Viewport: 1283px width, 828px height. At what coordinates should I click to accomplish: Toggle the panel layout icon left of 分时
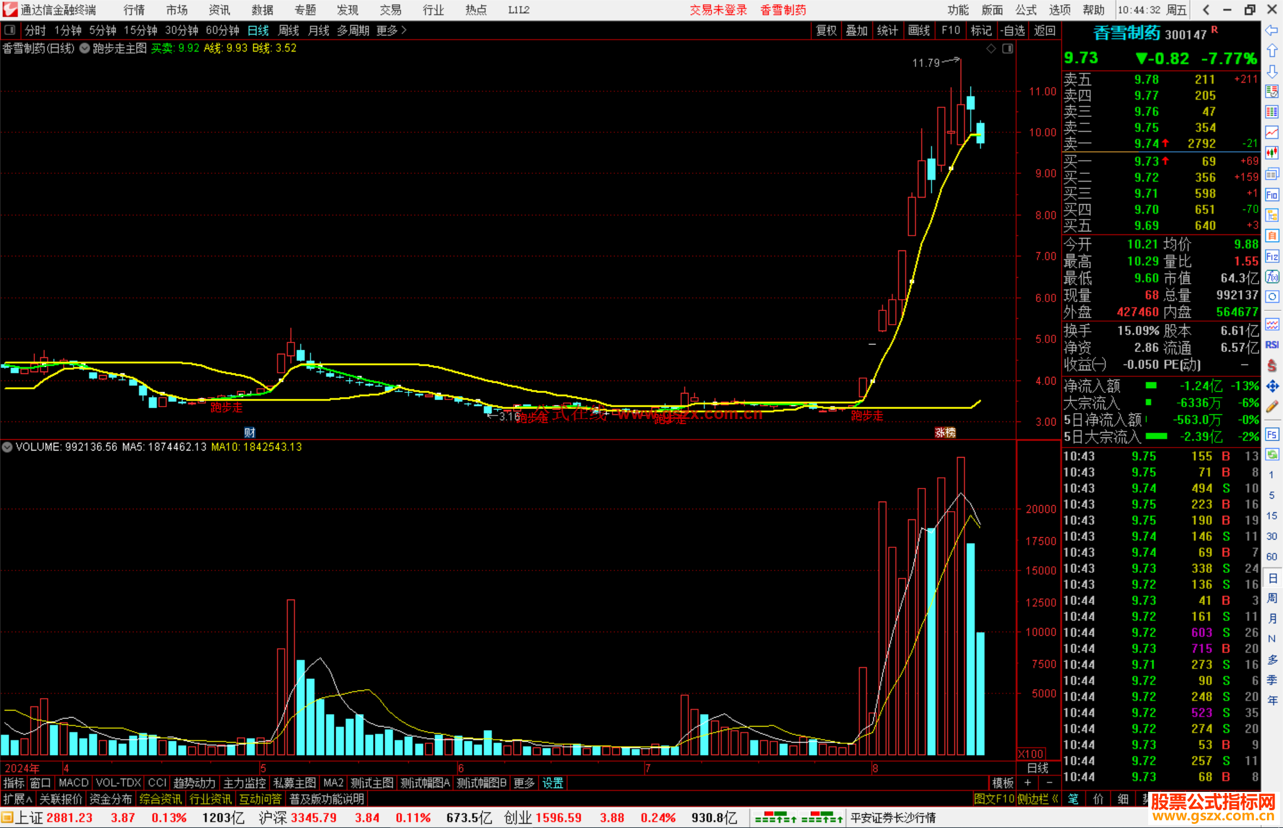tap(10, 30)
